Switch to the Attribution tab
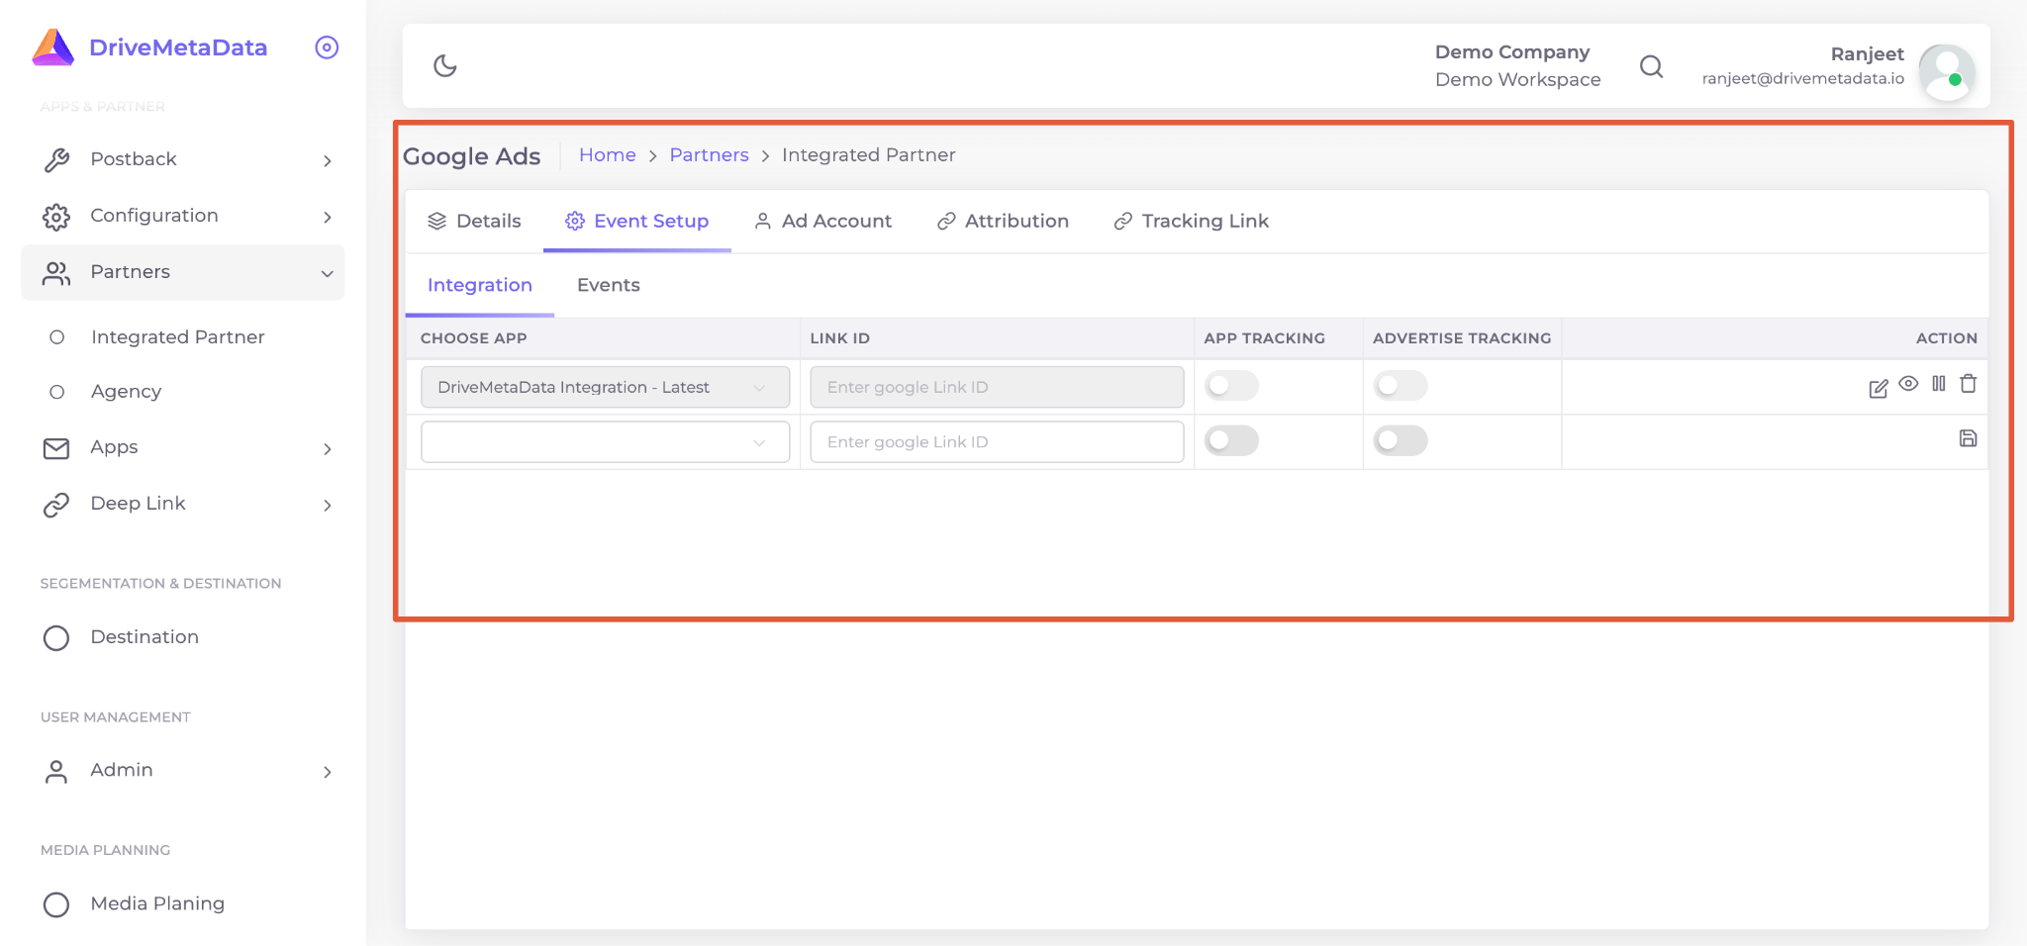This screenshot has height=946, width=2027. tap(1003, 221)
